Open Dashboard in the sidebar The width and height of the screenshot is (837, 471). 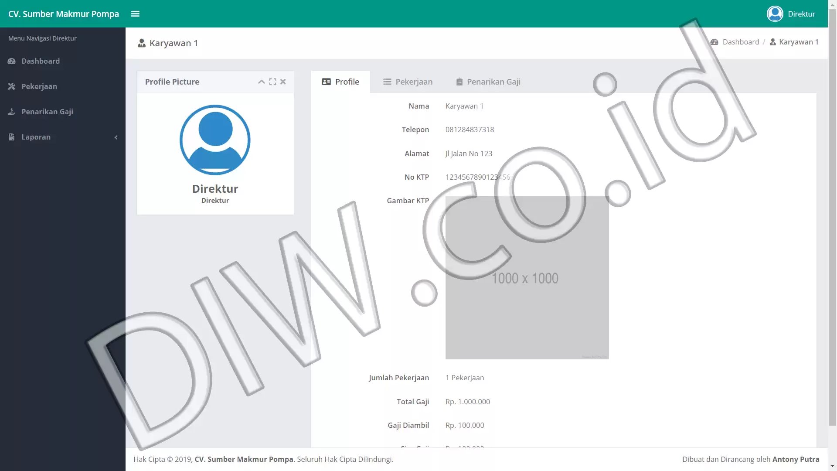(63, 61)
